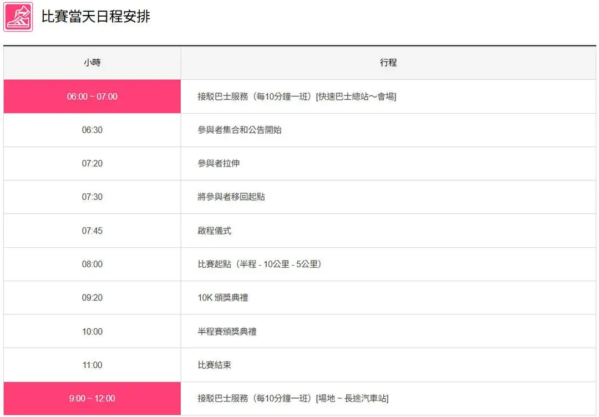Click the 06:30 time cell
The height and width of the screenshot is (417, 599).
tap(92, 130)
